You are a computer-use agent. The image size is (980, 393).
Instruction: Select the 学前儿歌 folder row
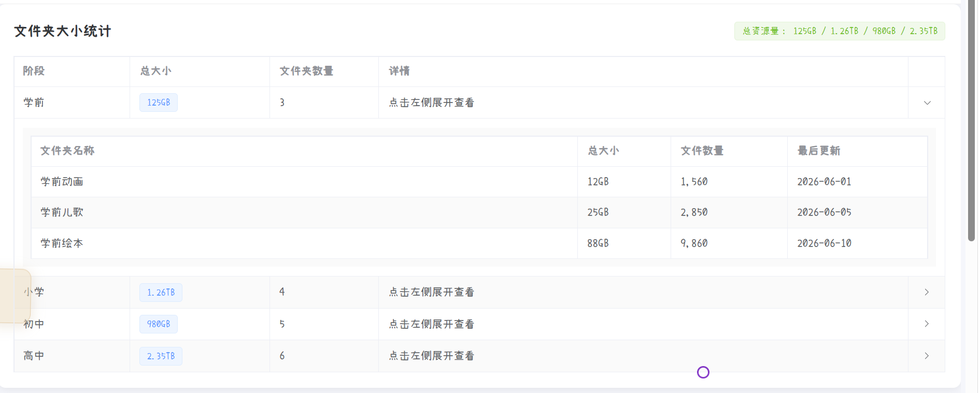point(479,212)
